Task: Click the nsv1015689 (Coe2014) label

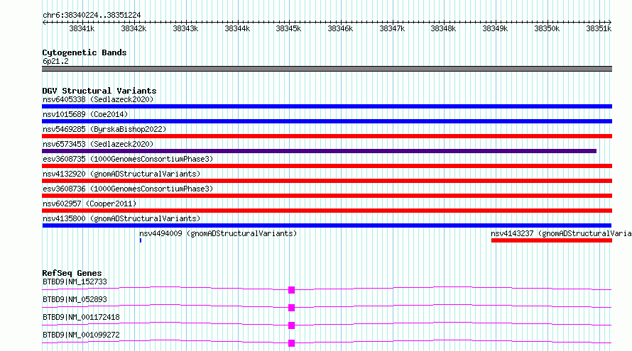Action: pos(85,114)
